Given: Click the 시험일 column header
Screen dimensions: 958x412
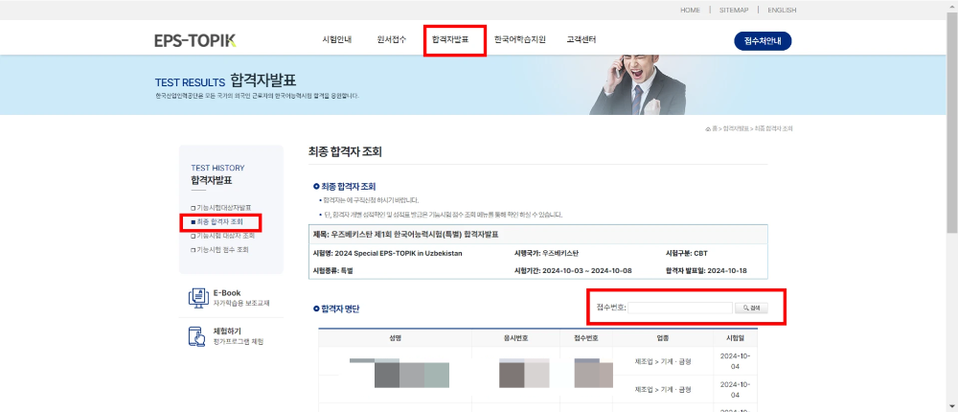Looking at the screenshot, I should pyautogui.click(x=735, y=338).
